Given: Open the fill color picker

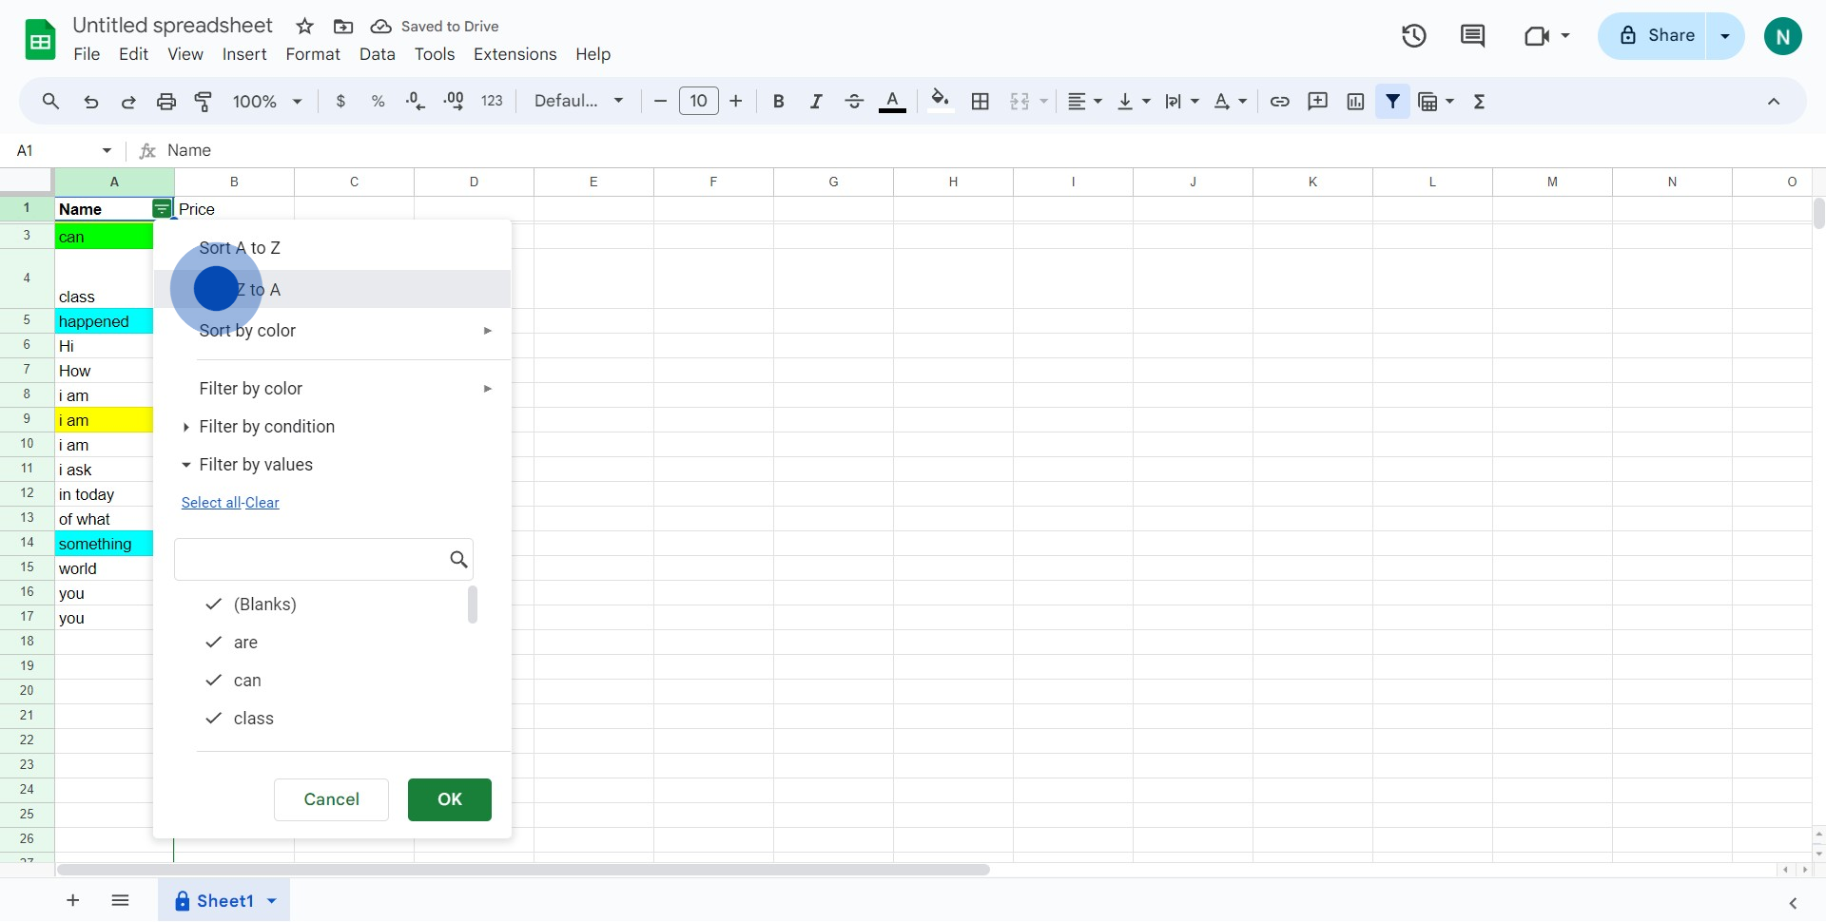Looking at the screenshot, I should click(x=940, y=102).
